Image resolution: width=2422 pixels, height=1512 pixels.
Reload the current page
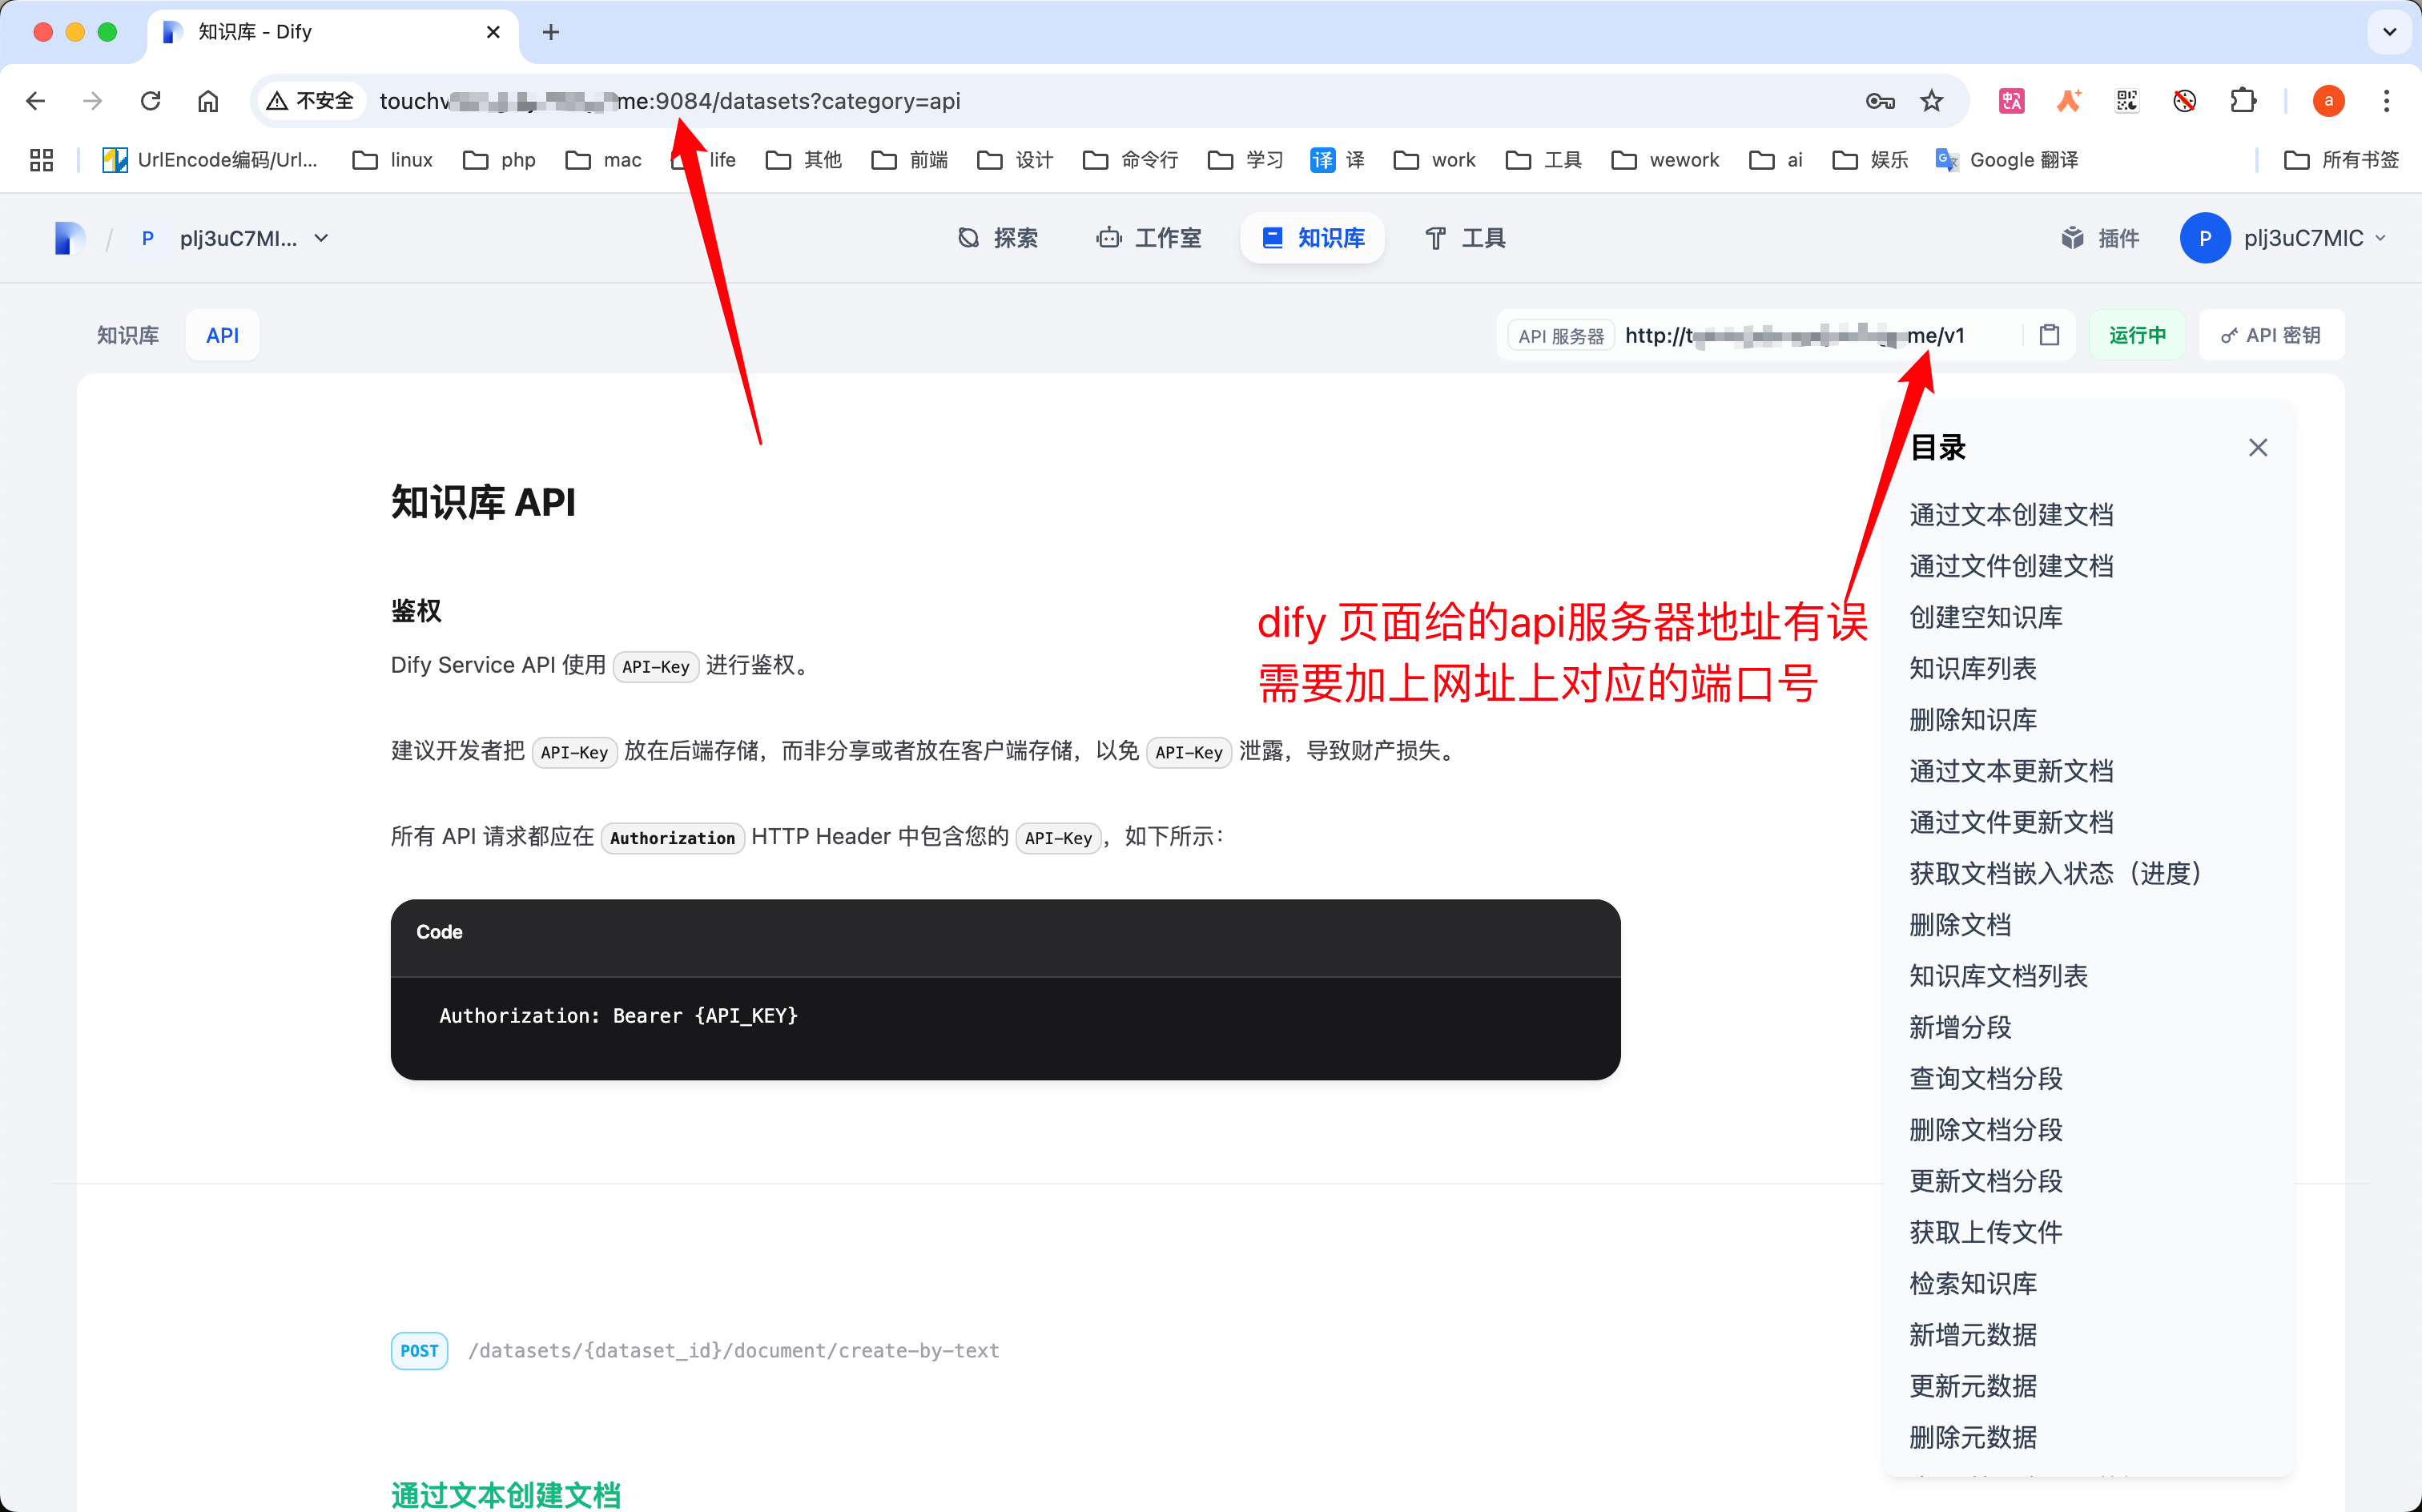click(150, 101)
